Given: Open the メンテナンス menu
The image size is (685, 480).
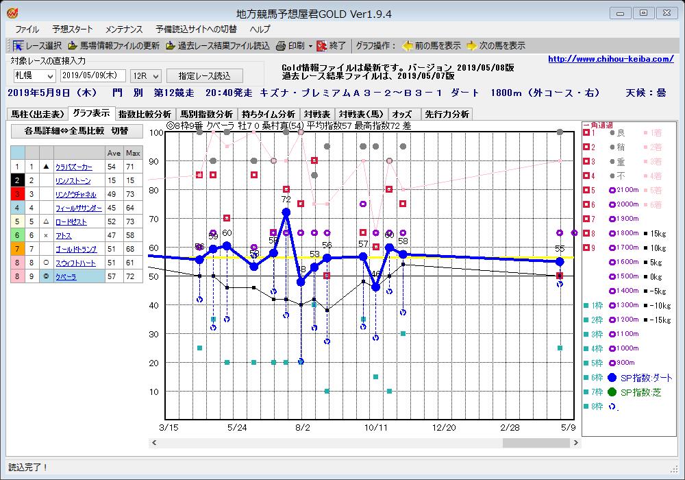Looking at the screenshot, I should point(123,29).
